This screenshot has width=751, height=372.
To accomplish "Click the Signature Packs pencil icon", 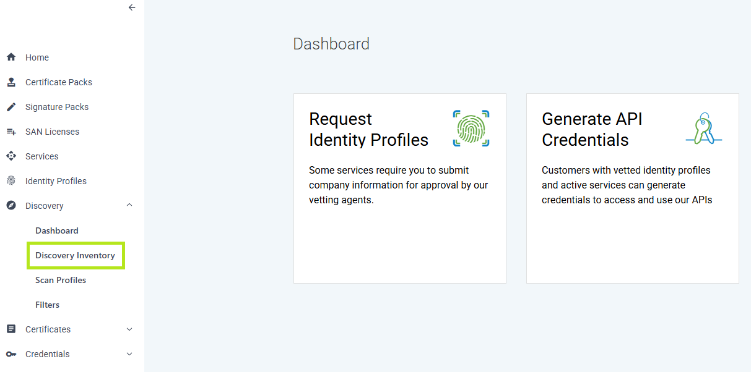I will [x=11, y=106].
